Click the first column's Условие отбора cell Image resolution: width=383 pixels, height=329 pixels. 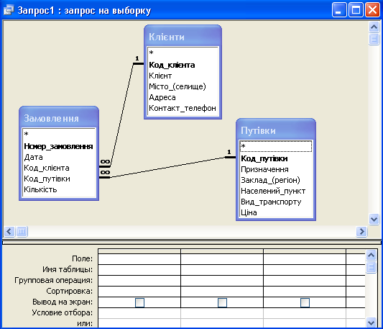click(x=139, y=313)
